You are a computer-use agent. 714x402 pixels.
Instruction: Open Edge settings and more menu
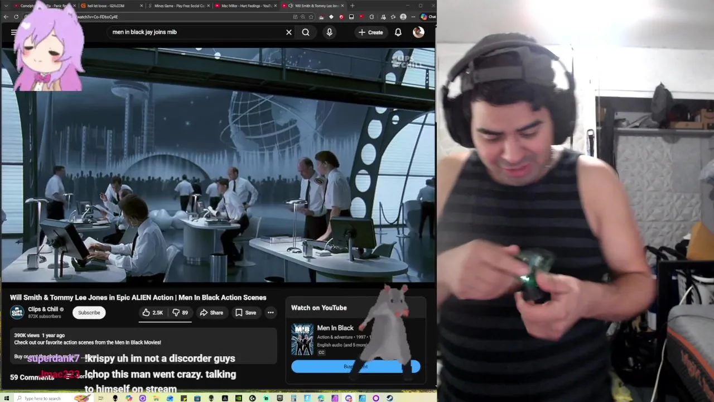pos(413,17)
